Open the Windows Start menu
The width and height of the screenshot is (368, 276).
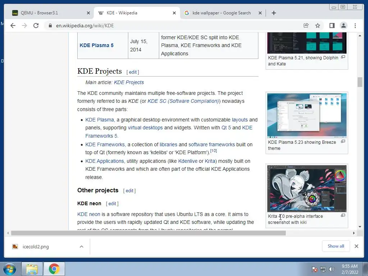tap(10, 269)
